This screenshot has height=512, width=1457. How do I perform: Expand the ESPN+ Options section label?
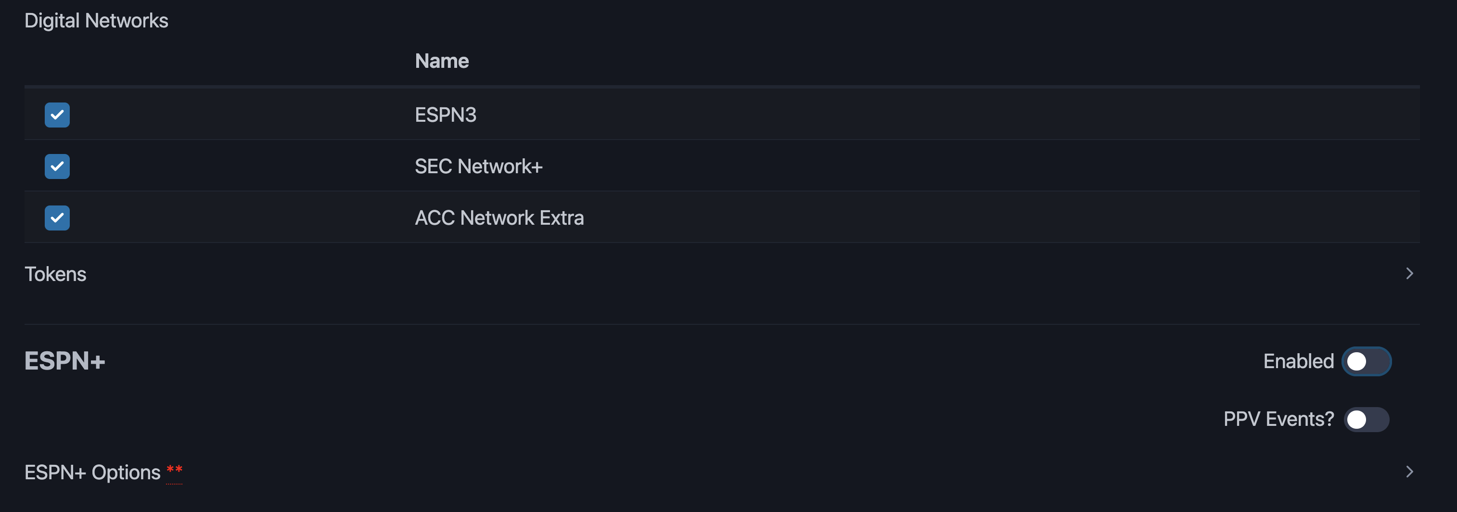92,473
